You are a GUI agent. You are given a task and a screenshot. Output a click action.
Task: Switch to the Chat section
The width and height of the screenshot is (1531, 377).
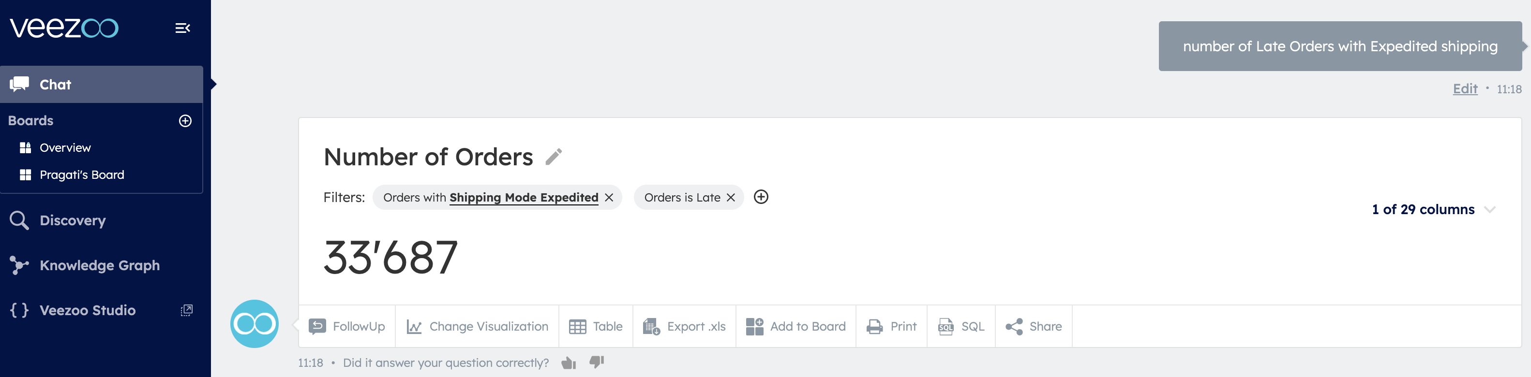[55, 84]
